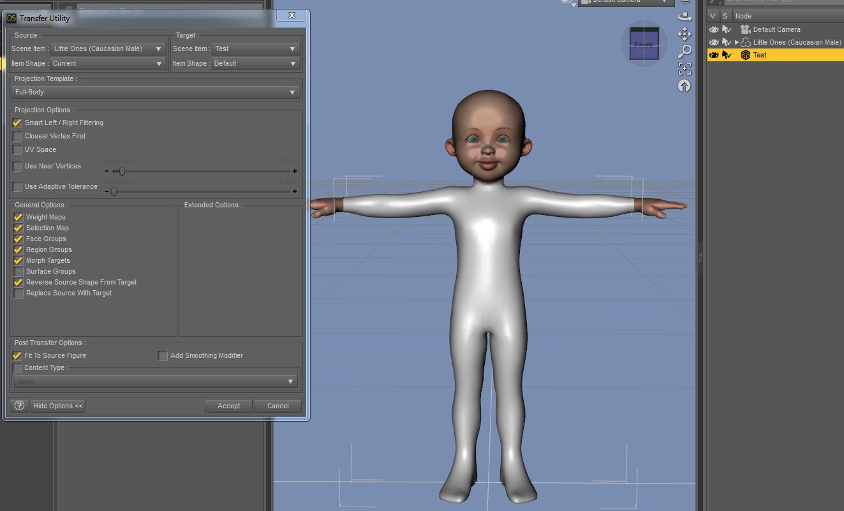Enable Add Smoothing Modifier
Image resolution: width=844 pixels, height=511 pixels.
[x=163, y=355]
